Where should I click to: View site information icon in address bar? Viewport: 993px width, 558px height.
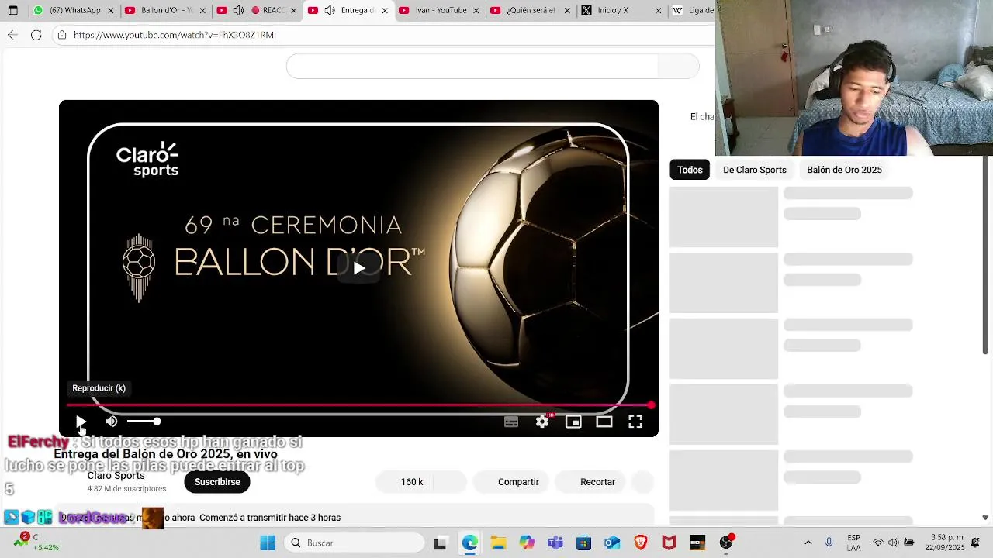62,35
